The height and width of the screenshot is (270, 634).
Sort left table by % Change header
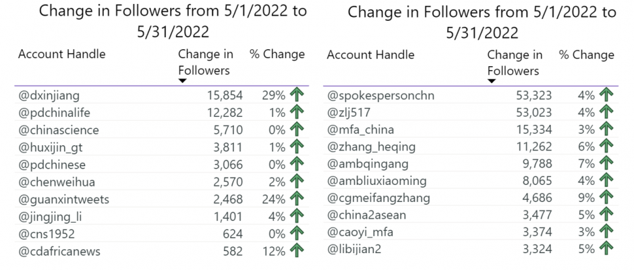pos(277,54)
